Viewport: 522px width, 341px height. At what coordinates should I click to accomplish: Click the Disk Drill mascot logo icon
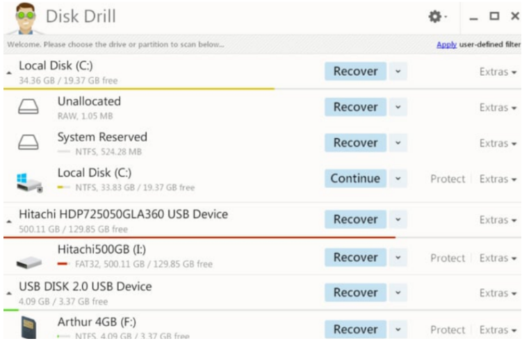(25, 17)
